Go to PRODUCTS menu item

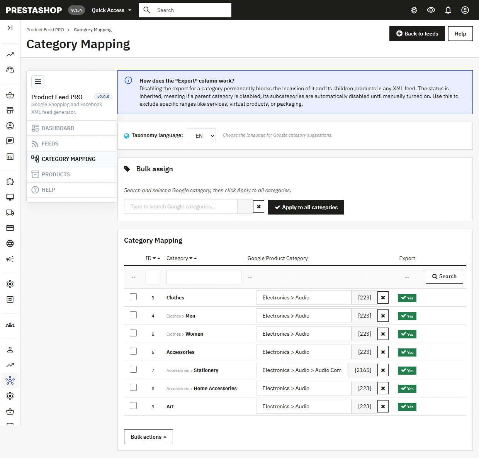pyautogui.click(x=72, y=174)
